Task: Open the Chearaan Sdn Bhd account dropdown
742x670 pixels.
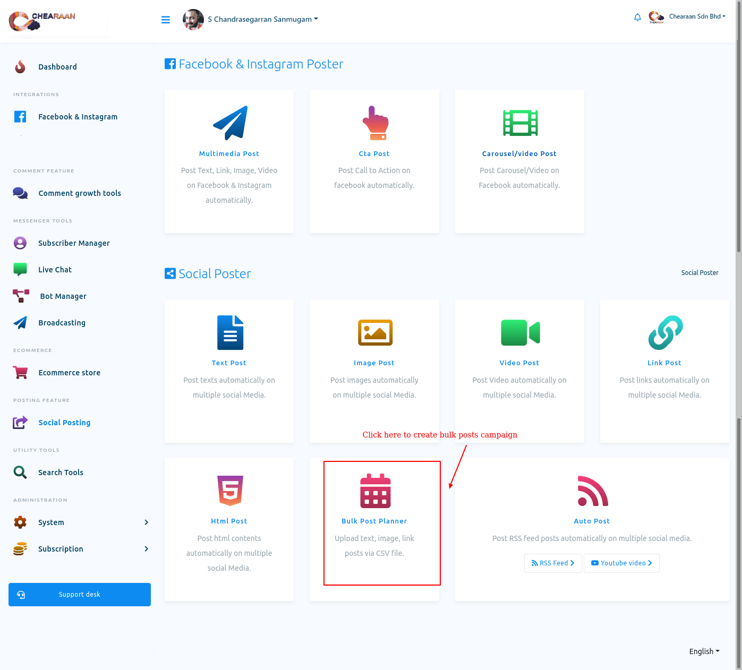Action: (x=696, y=16)
